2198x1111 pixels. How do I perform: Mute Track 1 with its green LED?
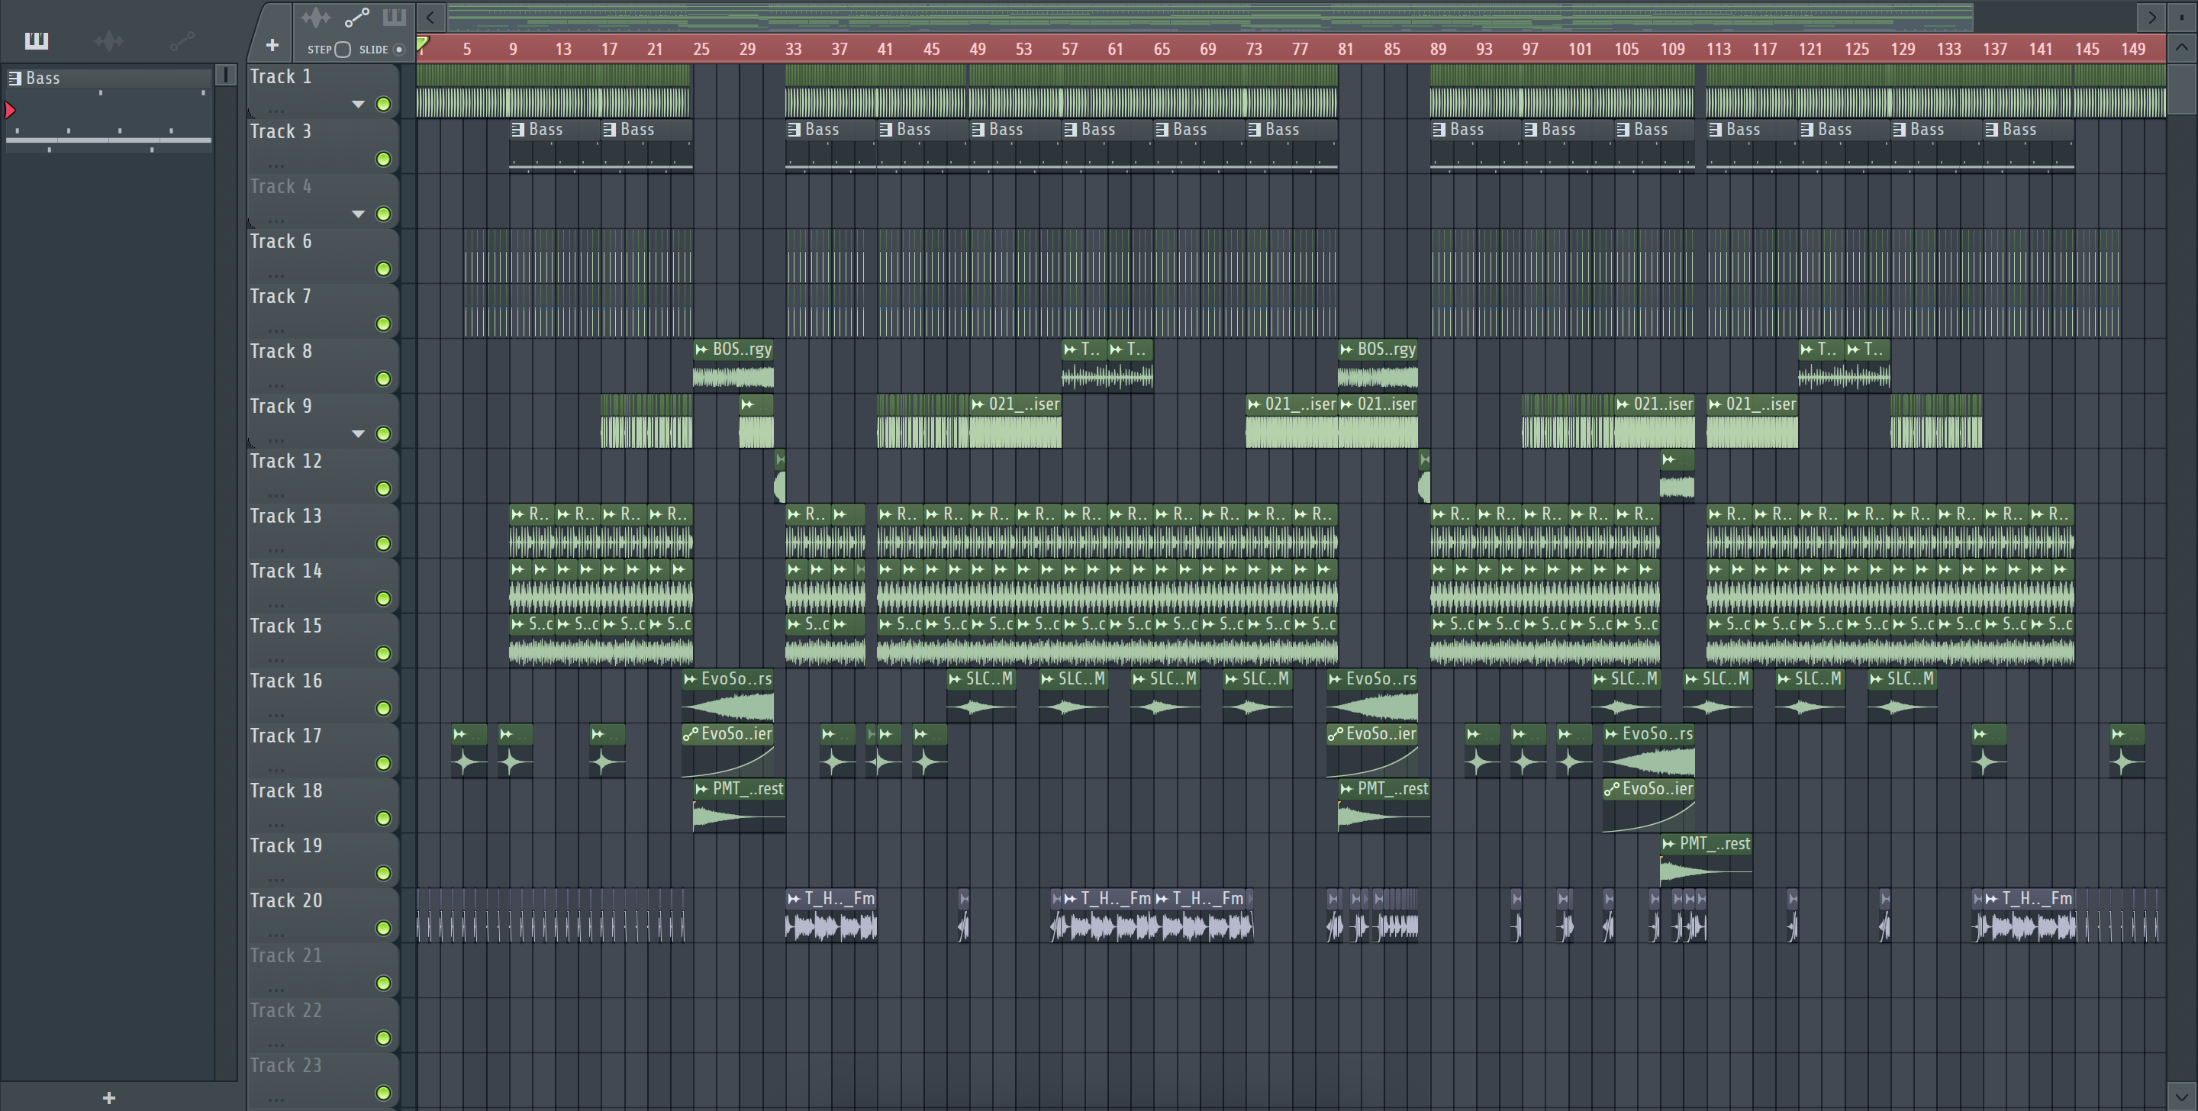(384, 104)
